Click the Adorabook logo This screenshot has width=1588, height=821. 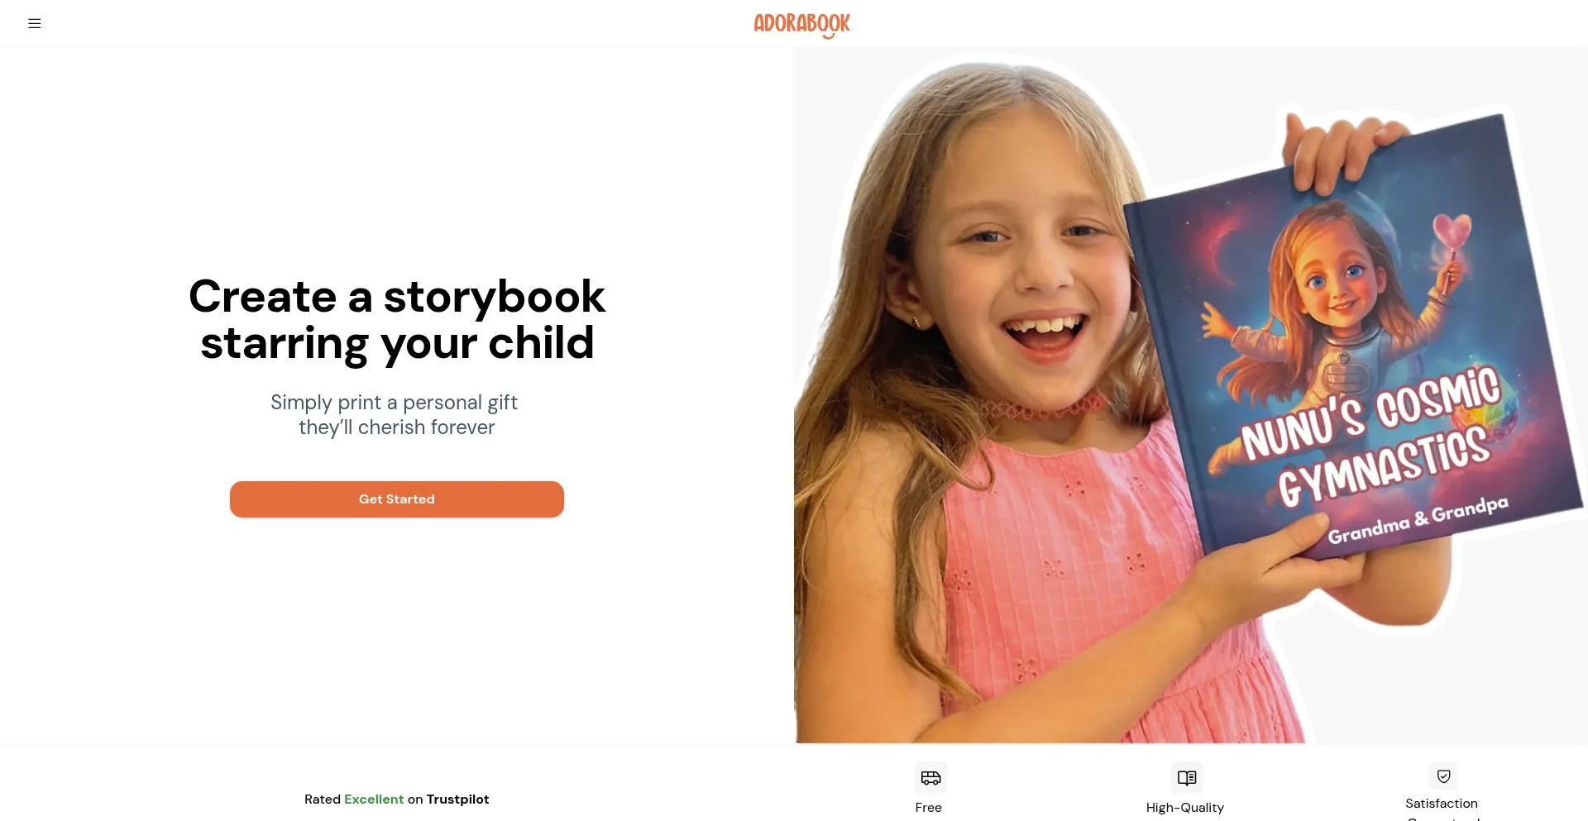[801, 25]
